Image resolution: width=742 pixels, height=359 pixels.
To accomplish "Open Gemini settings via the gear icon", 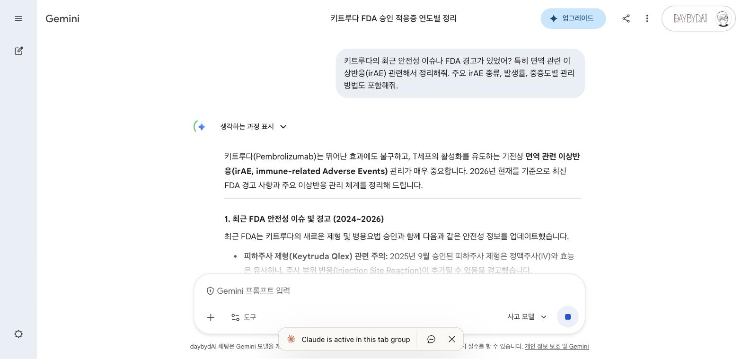I will click(18, 334).
